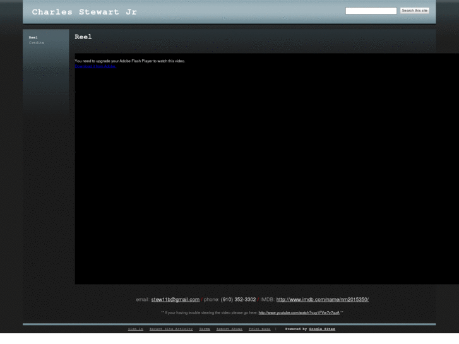This screenshot has height=344, width=459.
Task: Open the stew11b@gmail.com email link
Action: tap(175, 299)
